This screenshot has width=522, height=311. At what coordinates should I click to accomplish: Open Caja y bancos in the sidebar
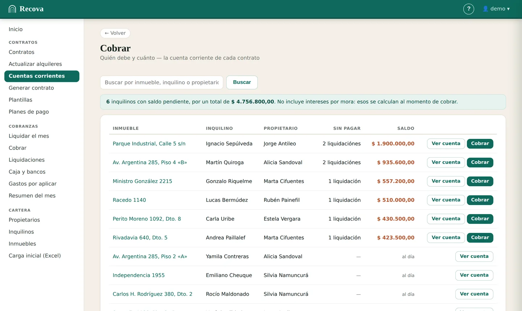coord(42,172)
